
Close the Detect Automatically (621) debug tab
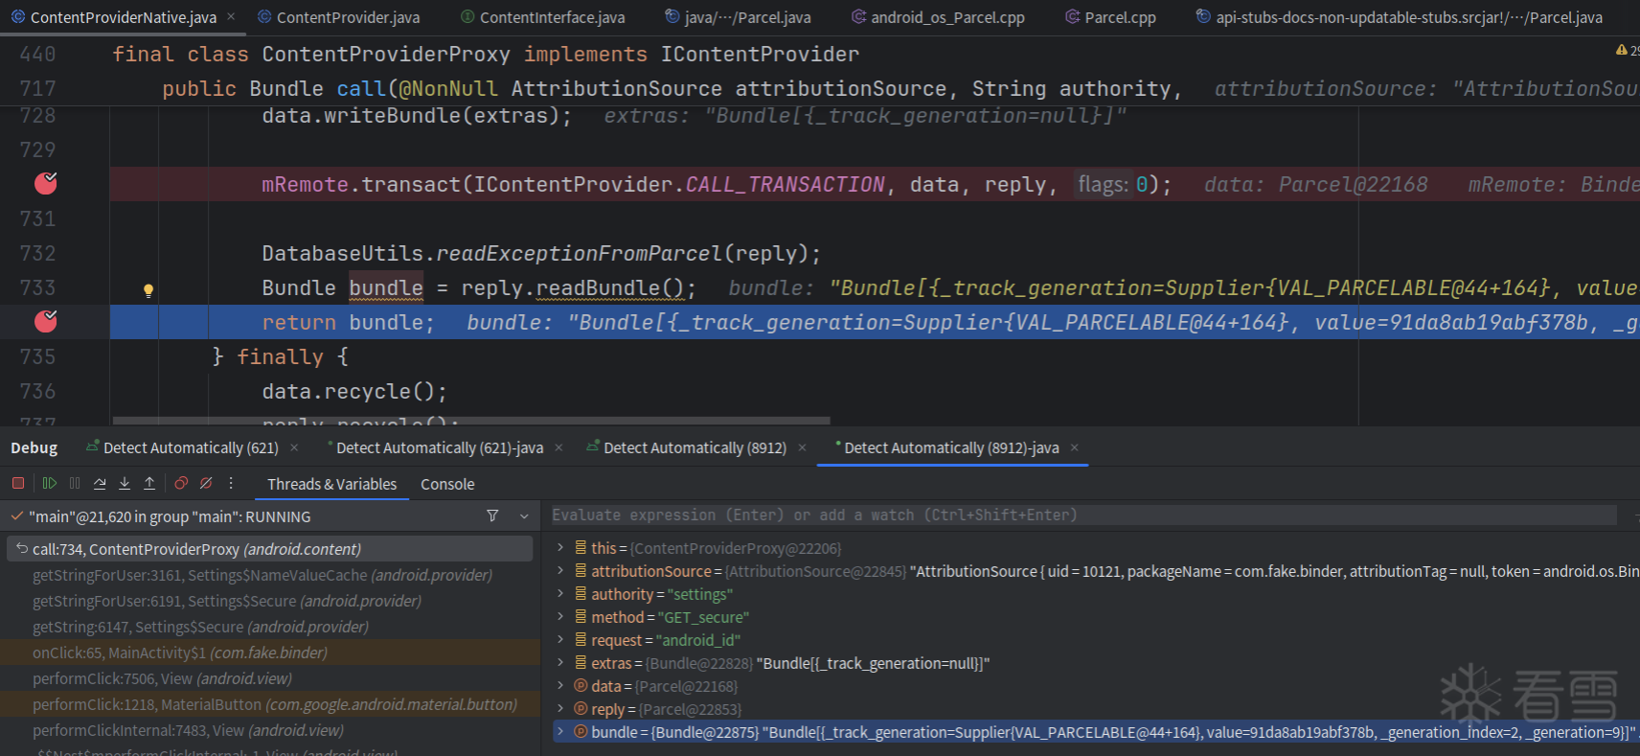pos(294,447)
